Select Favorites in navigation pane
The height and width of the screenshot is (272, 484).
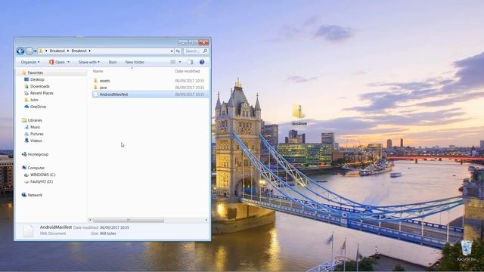[36, 73]
